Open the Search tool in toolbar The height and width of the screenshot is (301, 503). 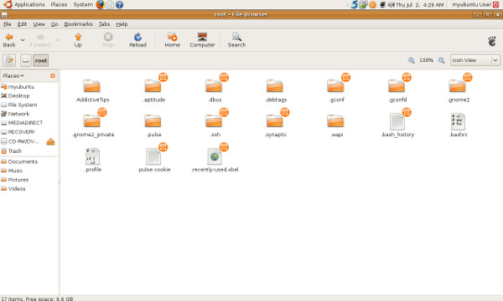[x=236, y=40]
